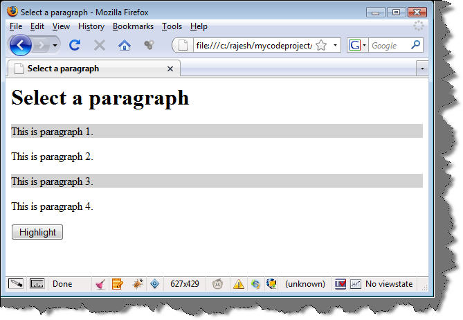Go to the Home page
Image resolution: width=463 pixels, height=320 pixels.
pyautogui.click(x=125, y=45)
